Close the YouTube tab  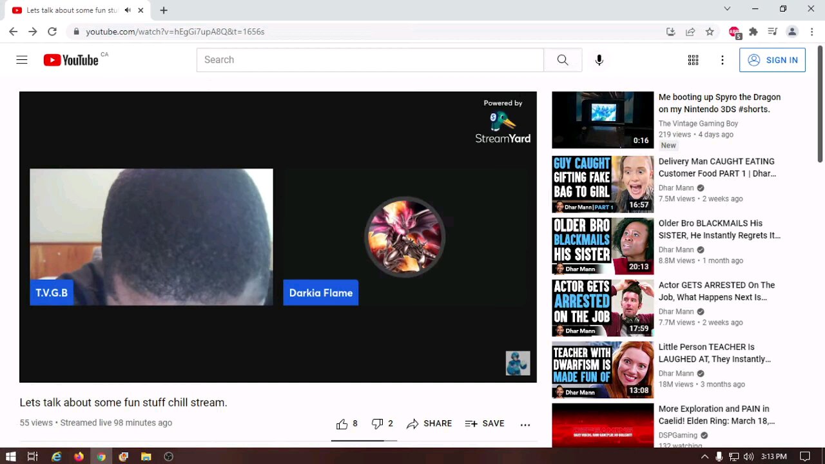pyautogui.click(x=141, y=10)
